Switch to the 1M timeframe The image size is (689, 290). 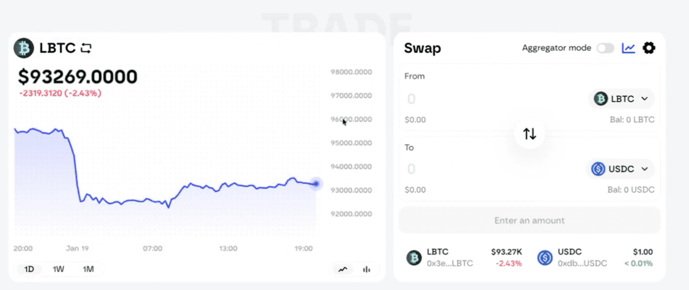coord(88,269)
